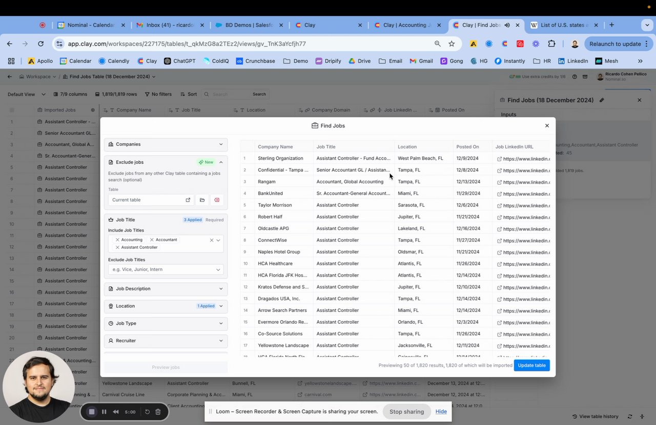Open View table history
This screenshot has height=425, width=656.
[595, 417]
